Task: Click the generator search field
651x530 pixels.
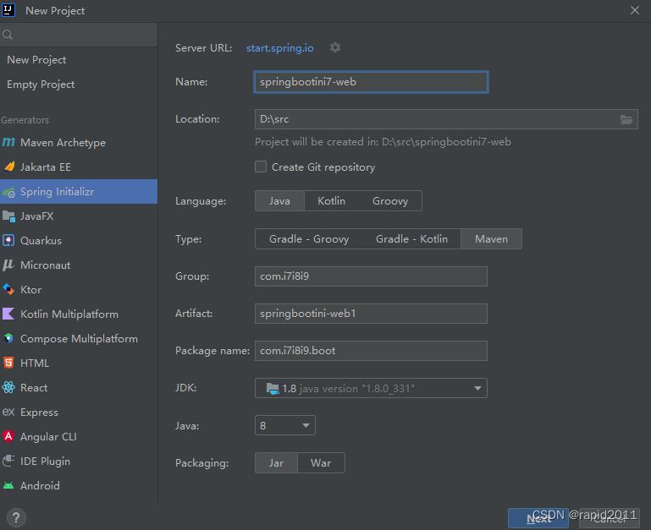Action: click(x=79, y=35)
